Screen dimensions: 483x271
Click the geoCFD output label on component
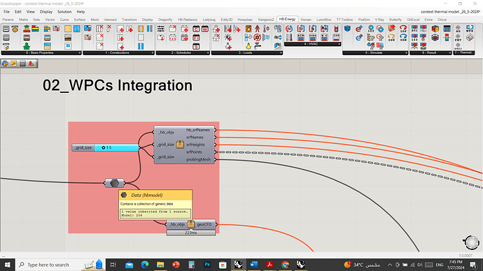click(204, 224)
